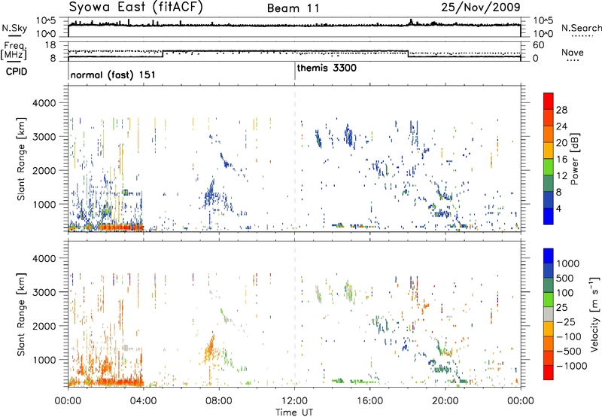
Task: Click the "60" Nave axis tick
Action: tap(539, 45)
